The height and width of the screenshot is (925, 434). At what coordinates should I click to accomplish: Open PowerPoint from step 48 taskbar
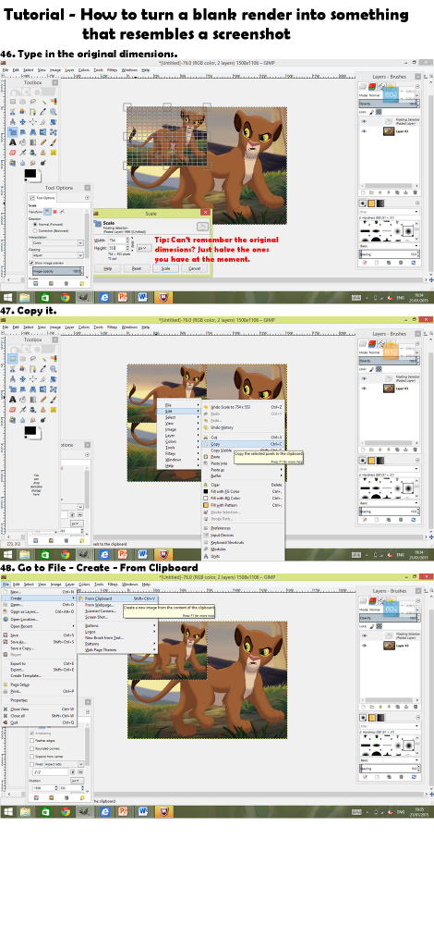tap(123, 811)
